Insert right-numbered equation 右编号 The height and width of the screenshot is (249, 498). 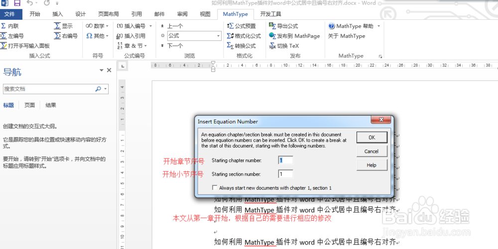66,36
